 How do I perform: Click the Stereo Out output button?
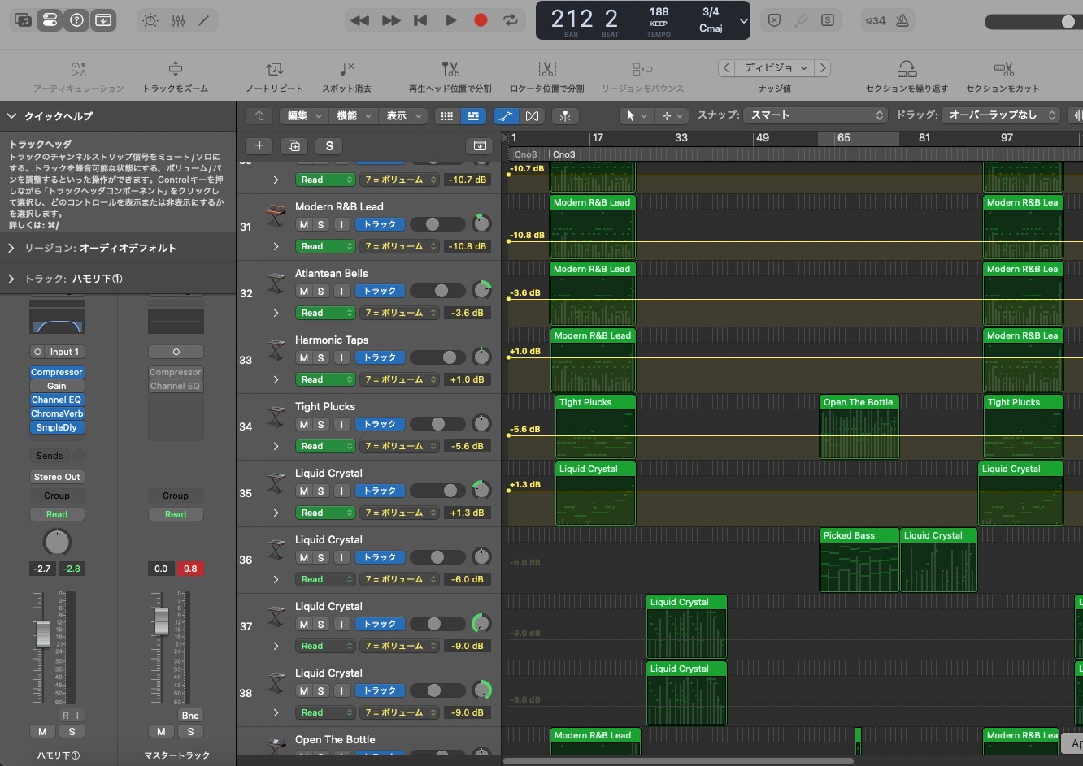pyautogui.click(x=57, y=477)
